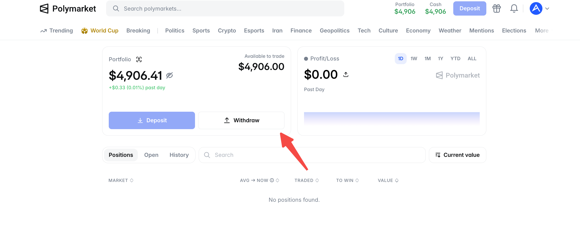Open the Breaking category
580x244 pixels.
click(138, 31)
